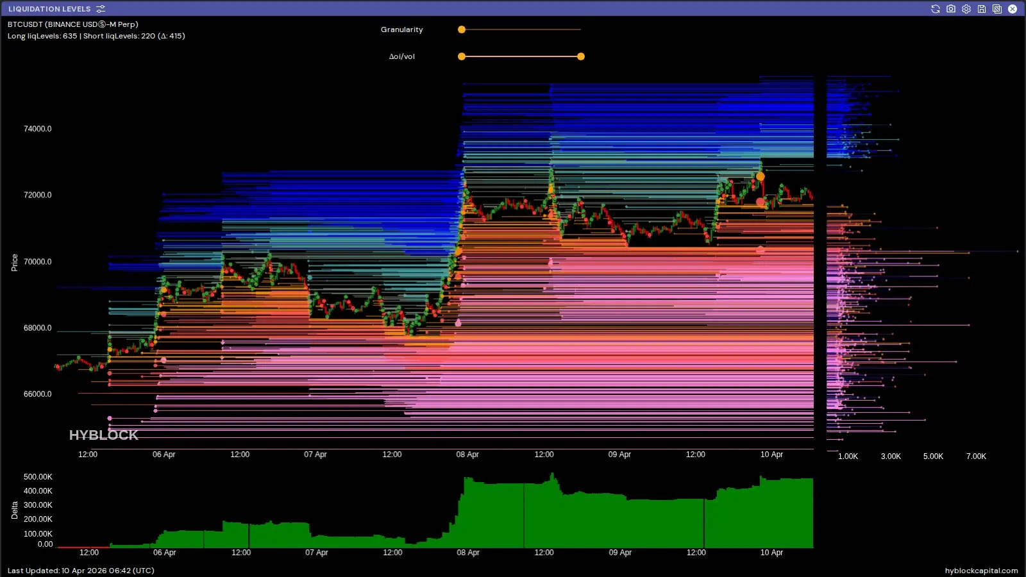Click the left handle of the Δoi/vol slider
The width and height of the screenshot is (1026, 577).
462,56
